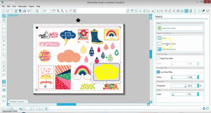
Task: Click the horizontal scrollbar right arrow
Action: coord(148,104)
